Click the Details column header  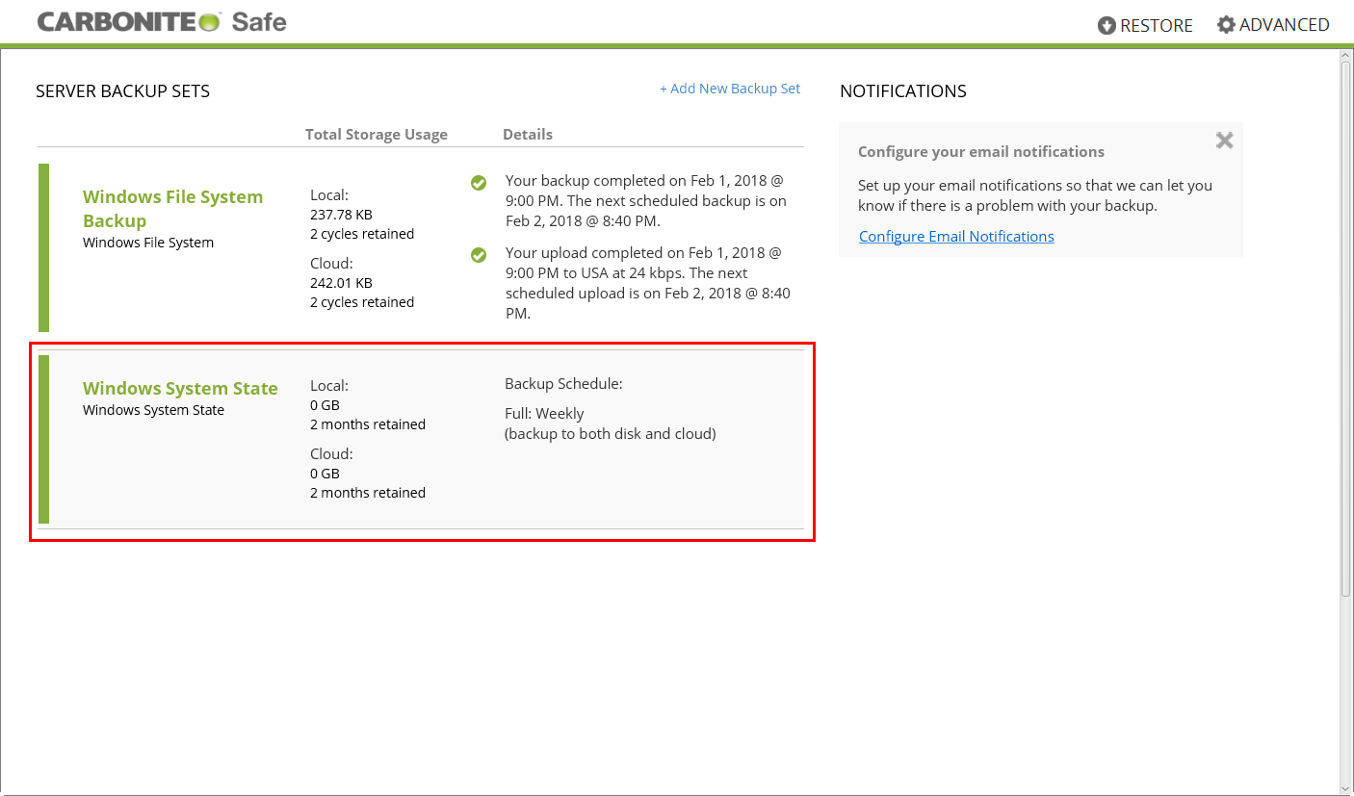[527, 135]
